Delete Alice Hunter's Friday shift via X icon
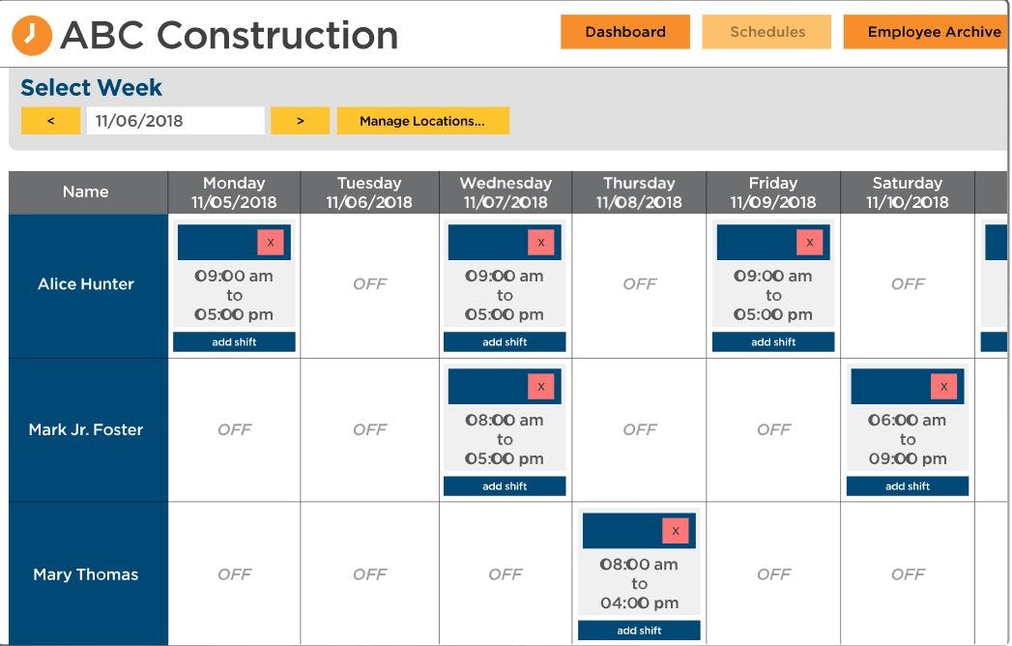 click(x=810, y=242)
